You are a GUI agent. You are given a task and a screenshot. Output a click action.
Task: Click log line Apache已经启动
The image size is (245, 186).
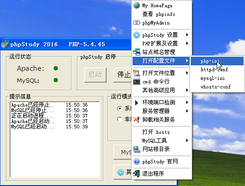[32, 121]
